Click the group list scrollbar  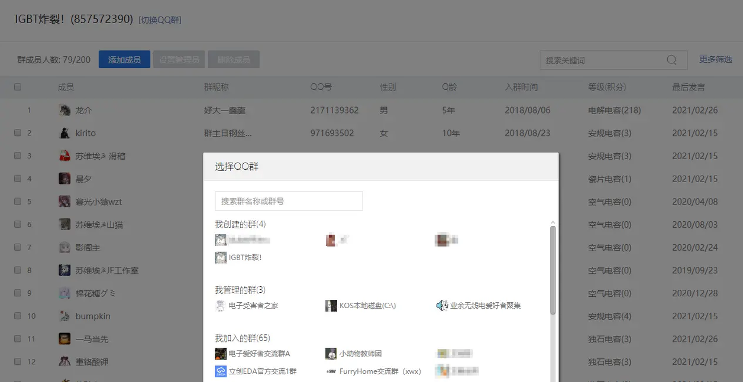[553, 270]
